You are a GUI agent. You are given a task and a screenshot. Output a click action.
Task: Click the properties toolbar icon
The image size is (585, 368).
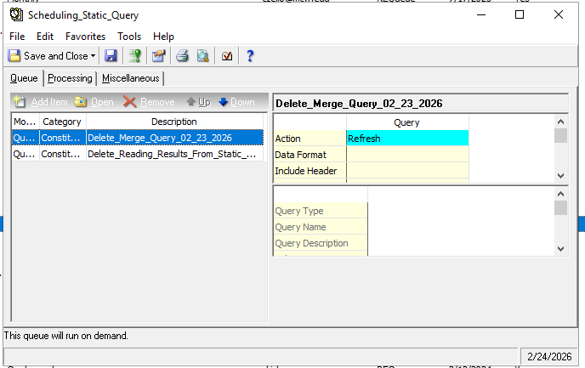coord(158,56)
